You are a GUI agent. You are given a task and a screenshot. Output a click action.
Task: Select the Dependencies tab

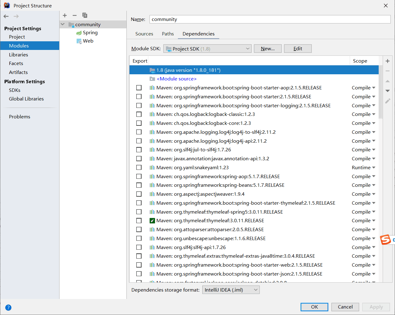pos(199,34)
